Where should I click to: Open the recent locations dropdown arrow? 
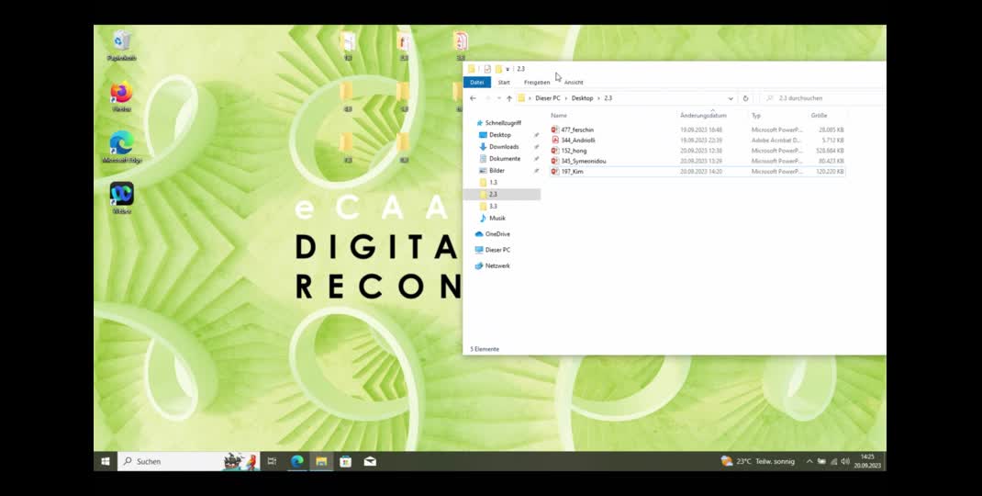tap(499, 98)
